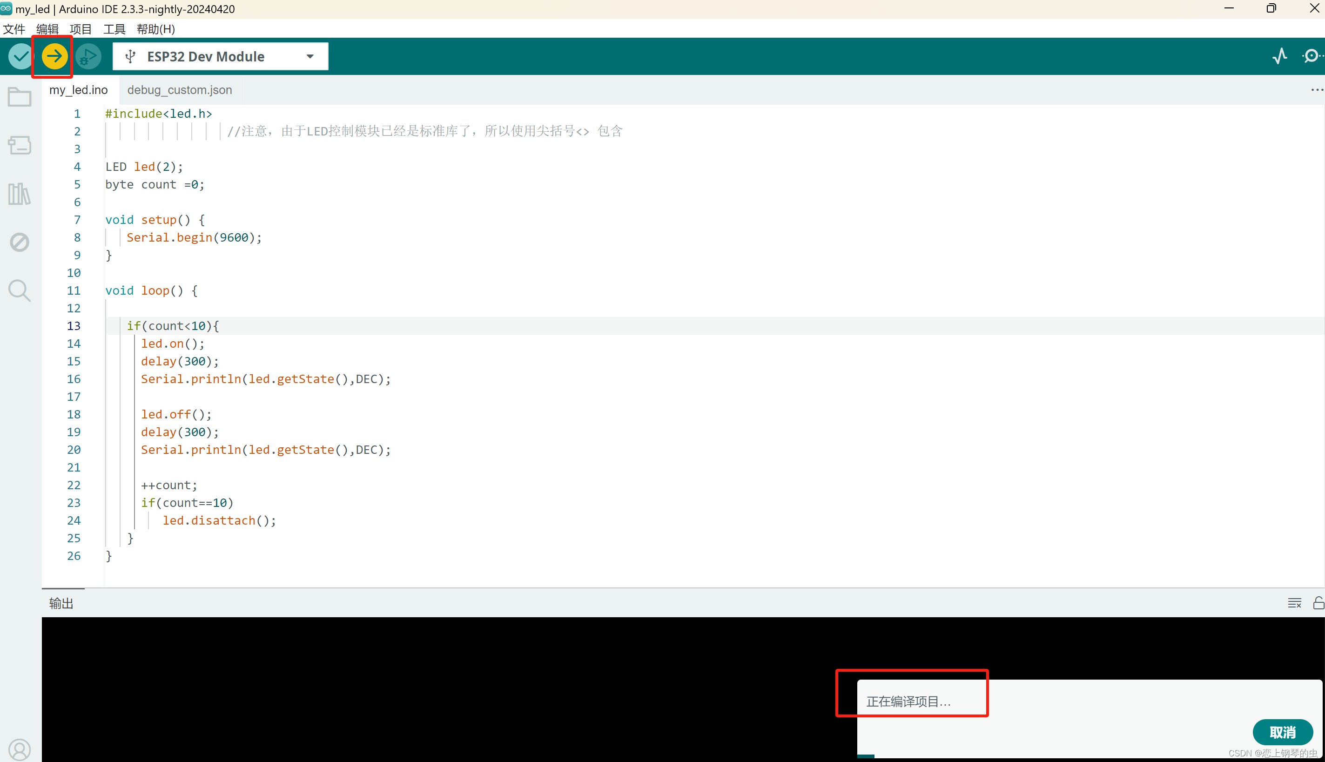Image resolution: width=1325 pixels, height=762 pixels.
Task: Click the account profile icon
Action: 20,749
